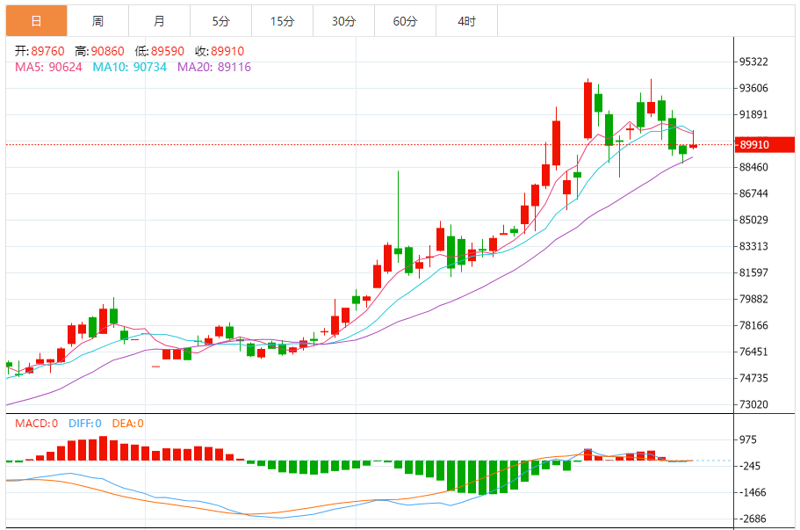Click the MACD indicator label
The image size is (800, 530).
click(36, 423)
